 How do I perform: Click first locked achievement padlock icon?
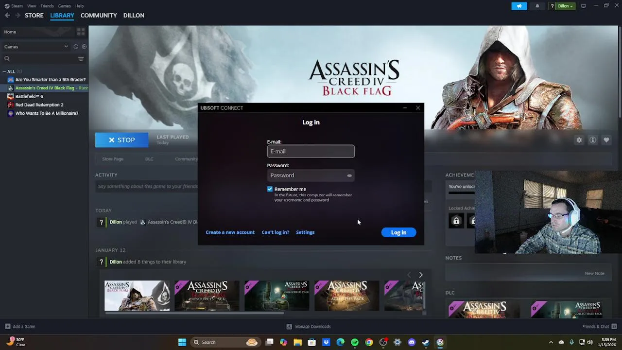pyautogui.click(x=456, y=221)
